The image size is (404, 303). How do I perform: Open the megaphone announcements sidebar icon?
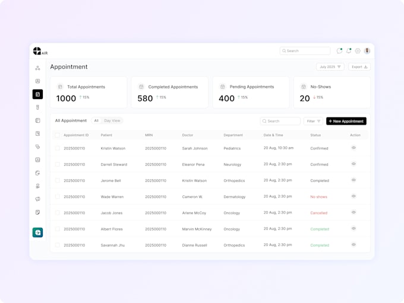pyautogui.click(x=37, y=199)
